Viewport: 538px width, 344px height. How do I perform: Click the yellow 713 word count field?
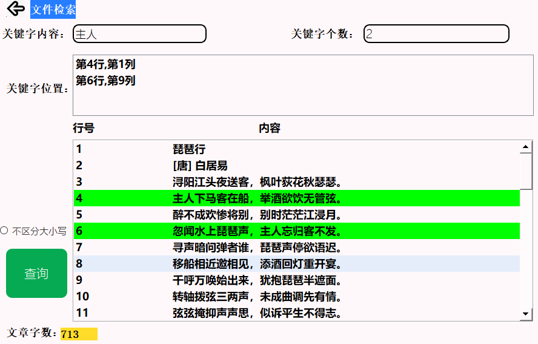pyautogui.click(x=79, y=334)
